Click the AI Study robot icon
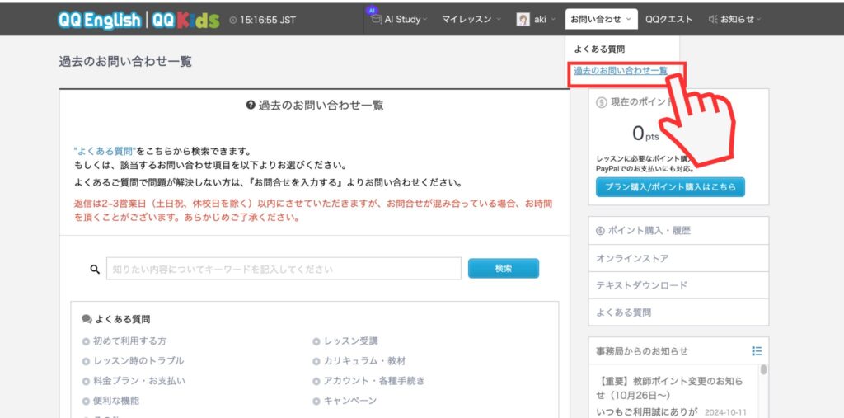Screen dimensions: 844x418 click(375, 19)
